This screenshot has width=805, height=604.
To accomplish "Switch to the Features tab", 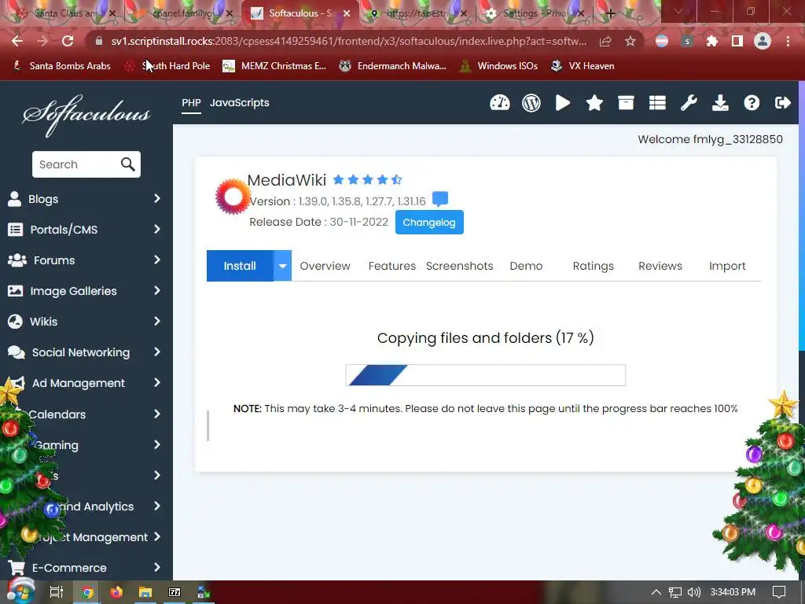I will [391, 266].
